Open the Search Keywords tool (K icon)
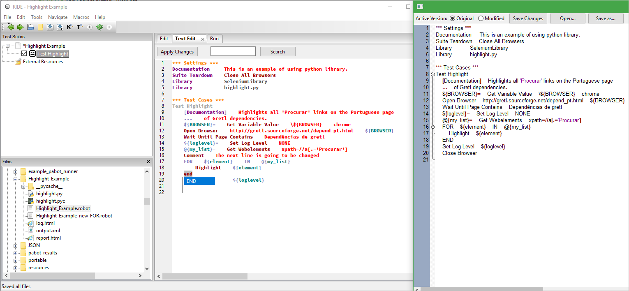 (69, 27)
